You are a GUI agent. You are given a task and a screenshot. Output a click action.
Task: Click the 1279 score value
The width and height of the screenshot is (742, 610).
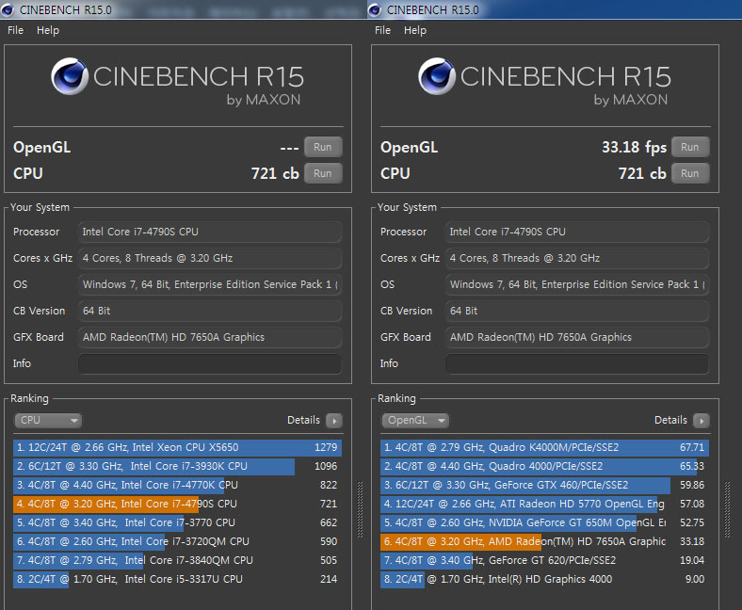(x=326, y=448)
